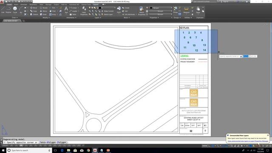The height and width of the screenshot is (153, 272).
Task: Open the unreconciled layers link in Layer Properties Manager
Action: pyautogui.click(x=248, y=141)
